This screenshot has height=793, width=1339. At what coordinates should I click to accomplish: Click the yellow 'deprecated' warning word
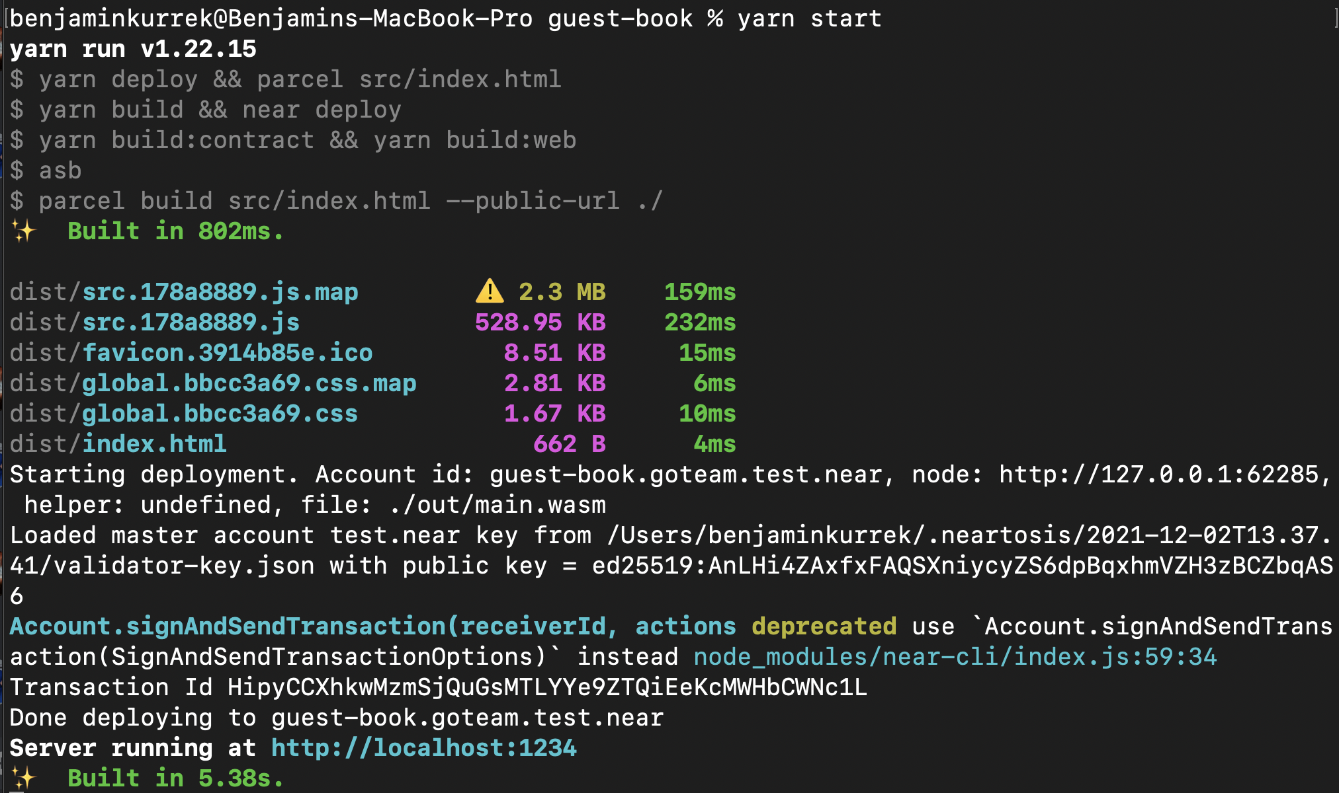(x=824, y=626)
